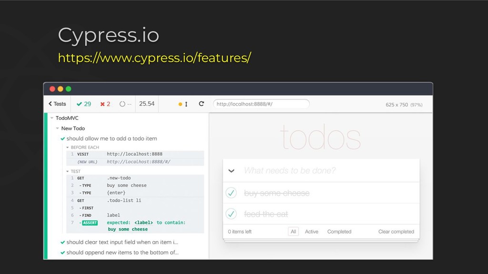The image size is (488, 274).
Task: Select the FIND label command
Action: [135, 215]
